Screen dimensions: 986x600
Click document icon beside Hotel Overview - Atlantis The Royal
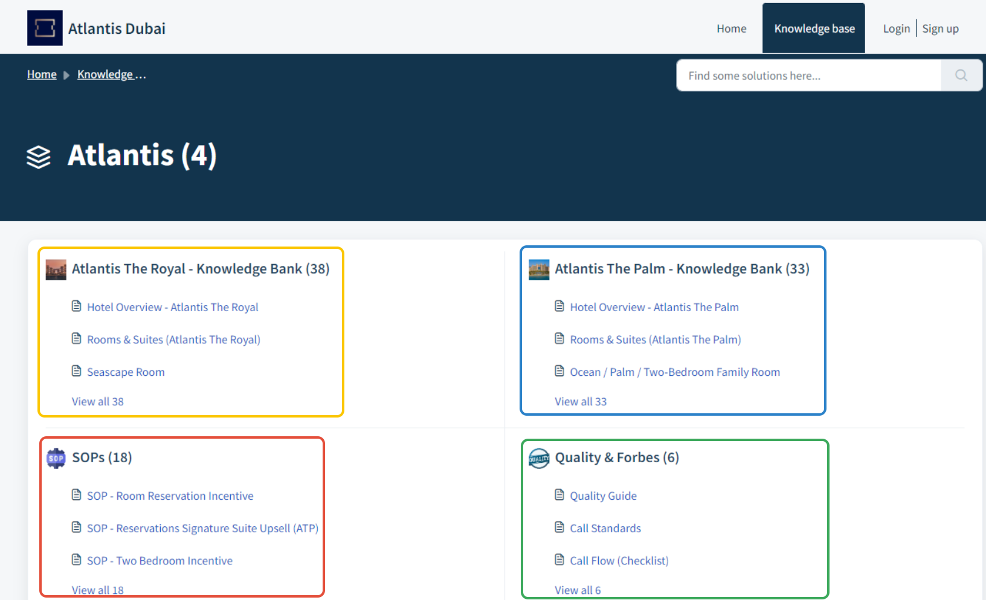(77, 306)
